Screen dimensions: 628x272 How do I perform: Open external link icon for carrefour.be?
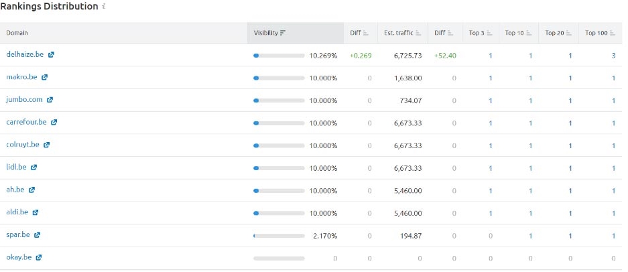click(54, 122)
